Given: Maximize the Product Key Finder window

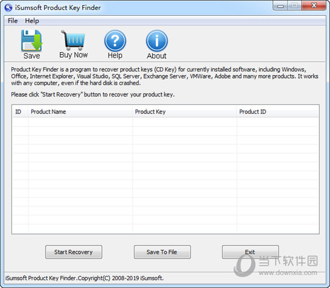Looking at the screenshot, I should [295, 5].
